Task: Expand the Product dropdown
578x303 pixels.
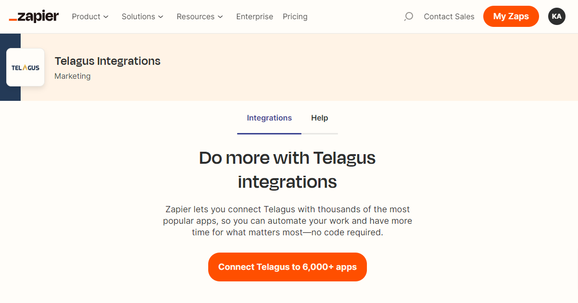Action: [90, 16]
